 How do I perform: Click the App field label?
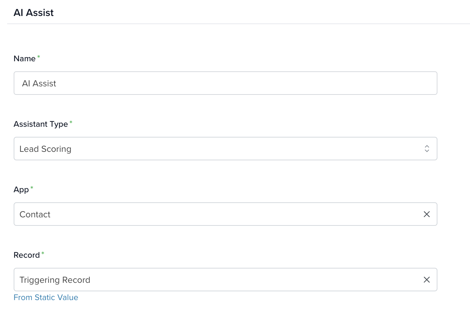coord(21,190)
